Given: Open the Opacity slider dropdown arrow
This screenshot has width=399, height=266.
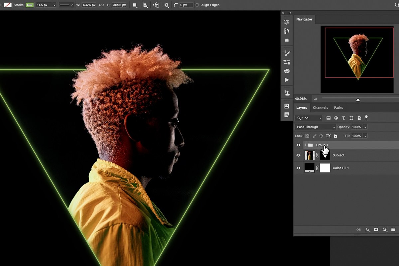Looking at the screenshot, I should click(365, 127).
